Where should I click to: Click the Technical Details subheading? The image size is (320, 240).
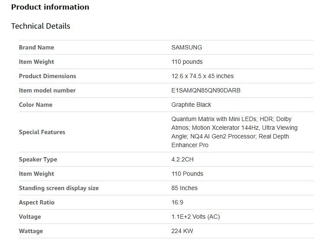click(x=41, y=26)
